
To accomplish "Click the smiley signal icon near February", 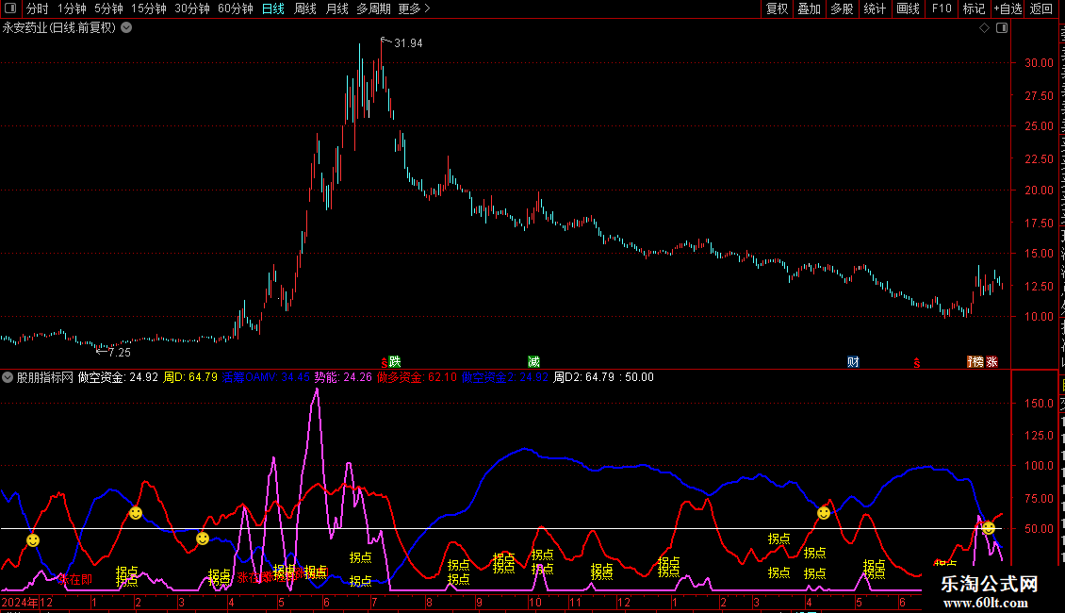I will [136, 513].
